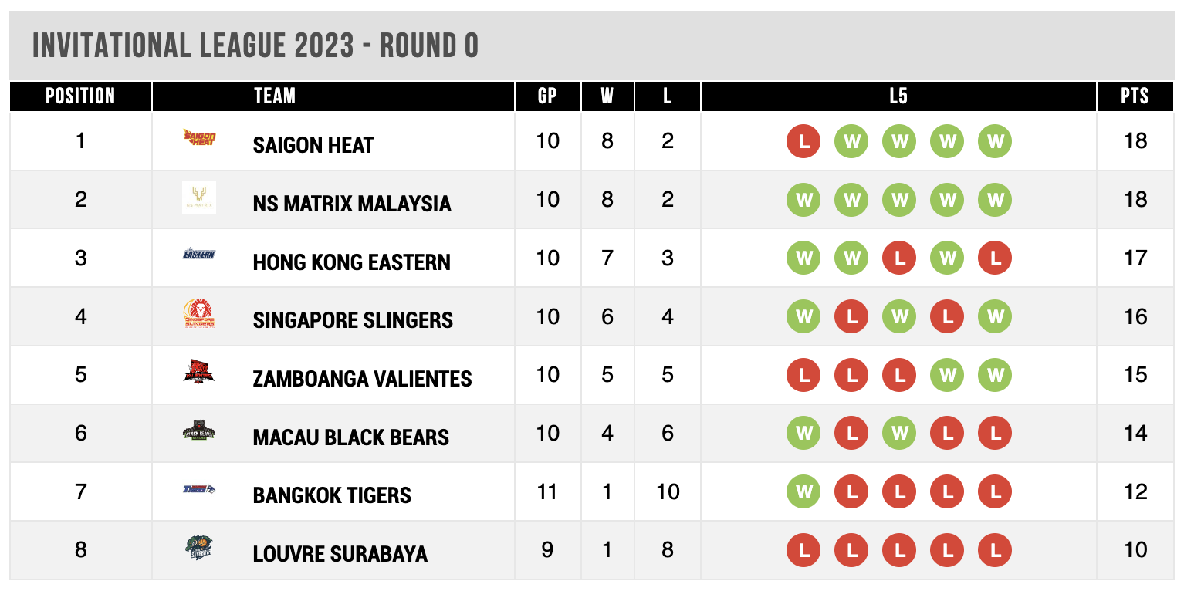Image resolution: width=1184 pixels, height=591 pixels.
Task: Select the Bangkok Tigers logo
Action: (x=199, y=488)
